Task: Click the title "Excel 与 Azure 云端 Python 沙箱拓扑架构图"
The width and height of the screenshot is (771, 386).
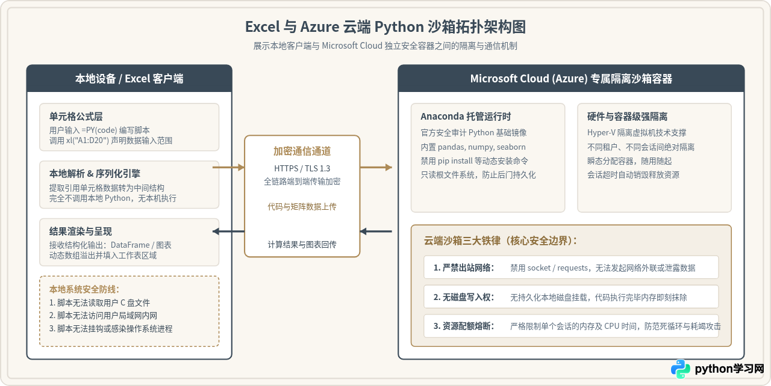Action: click(x=385, y=27)
